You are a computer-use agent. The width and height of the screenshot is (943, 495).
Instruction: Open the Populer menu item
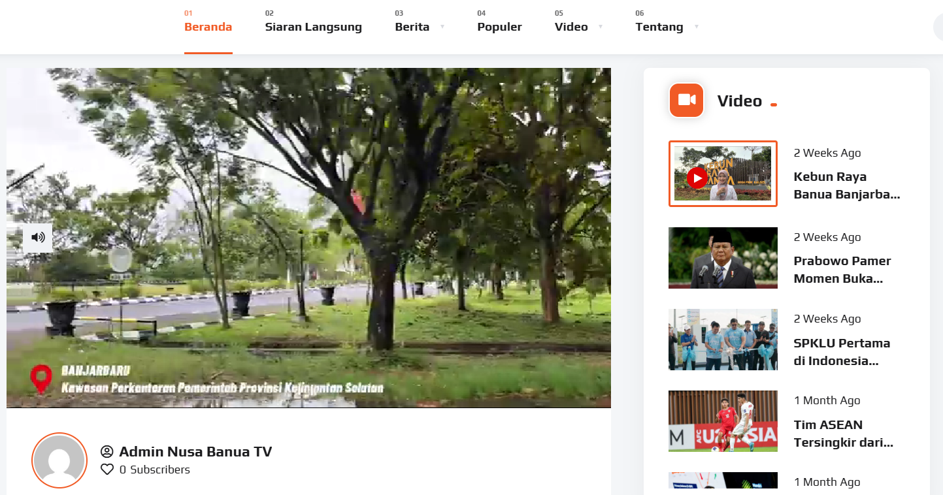click(499, 27)
